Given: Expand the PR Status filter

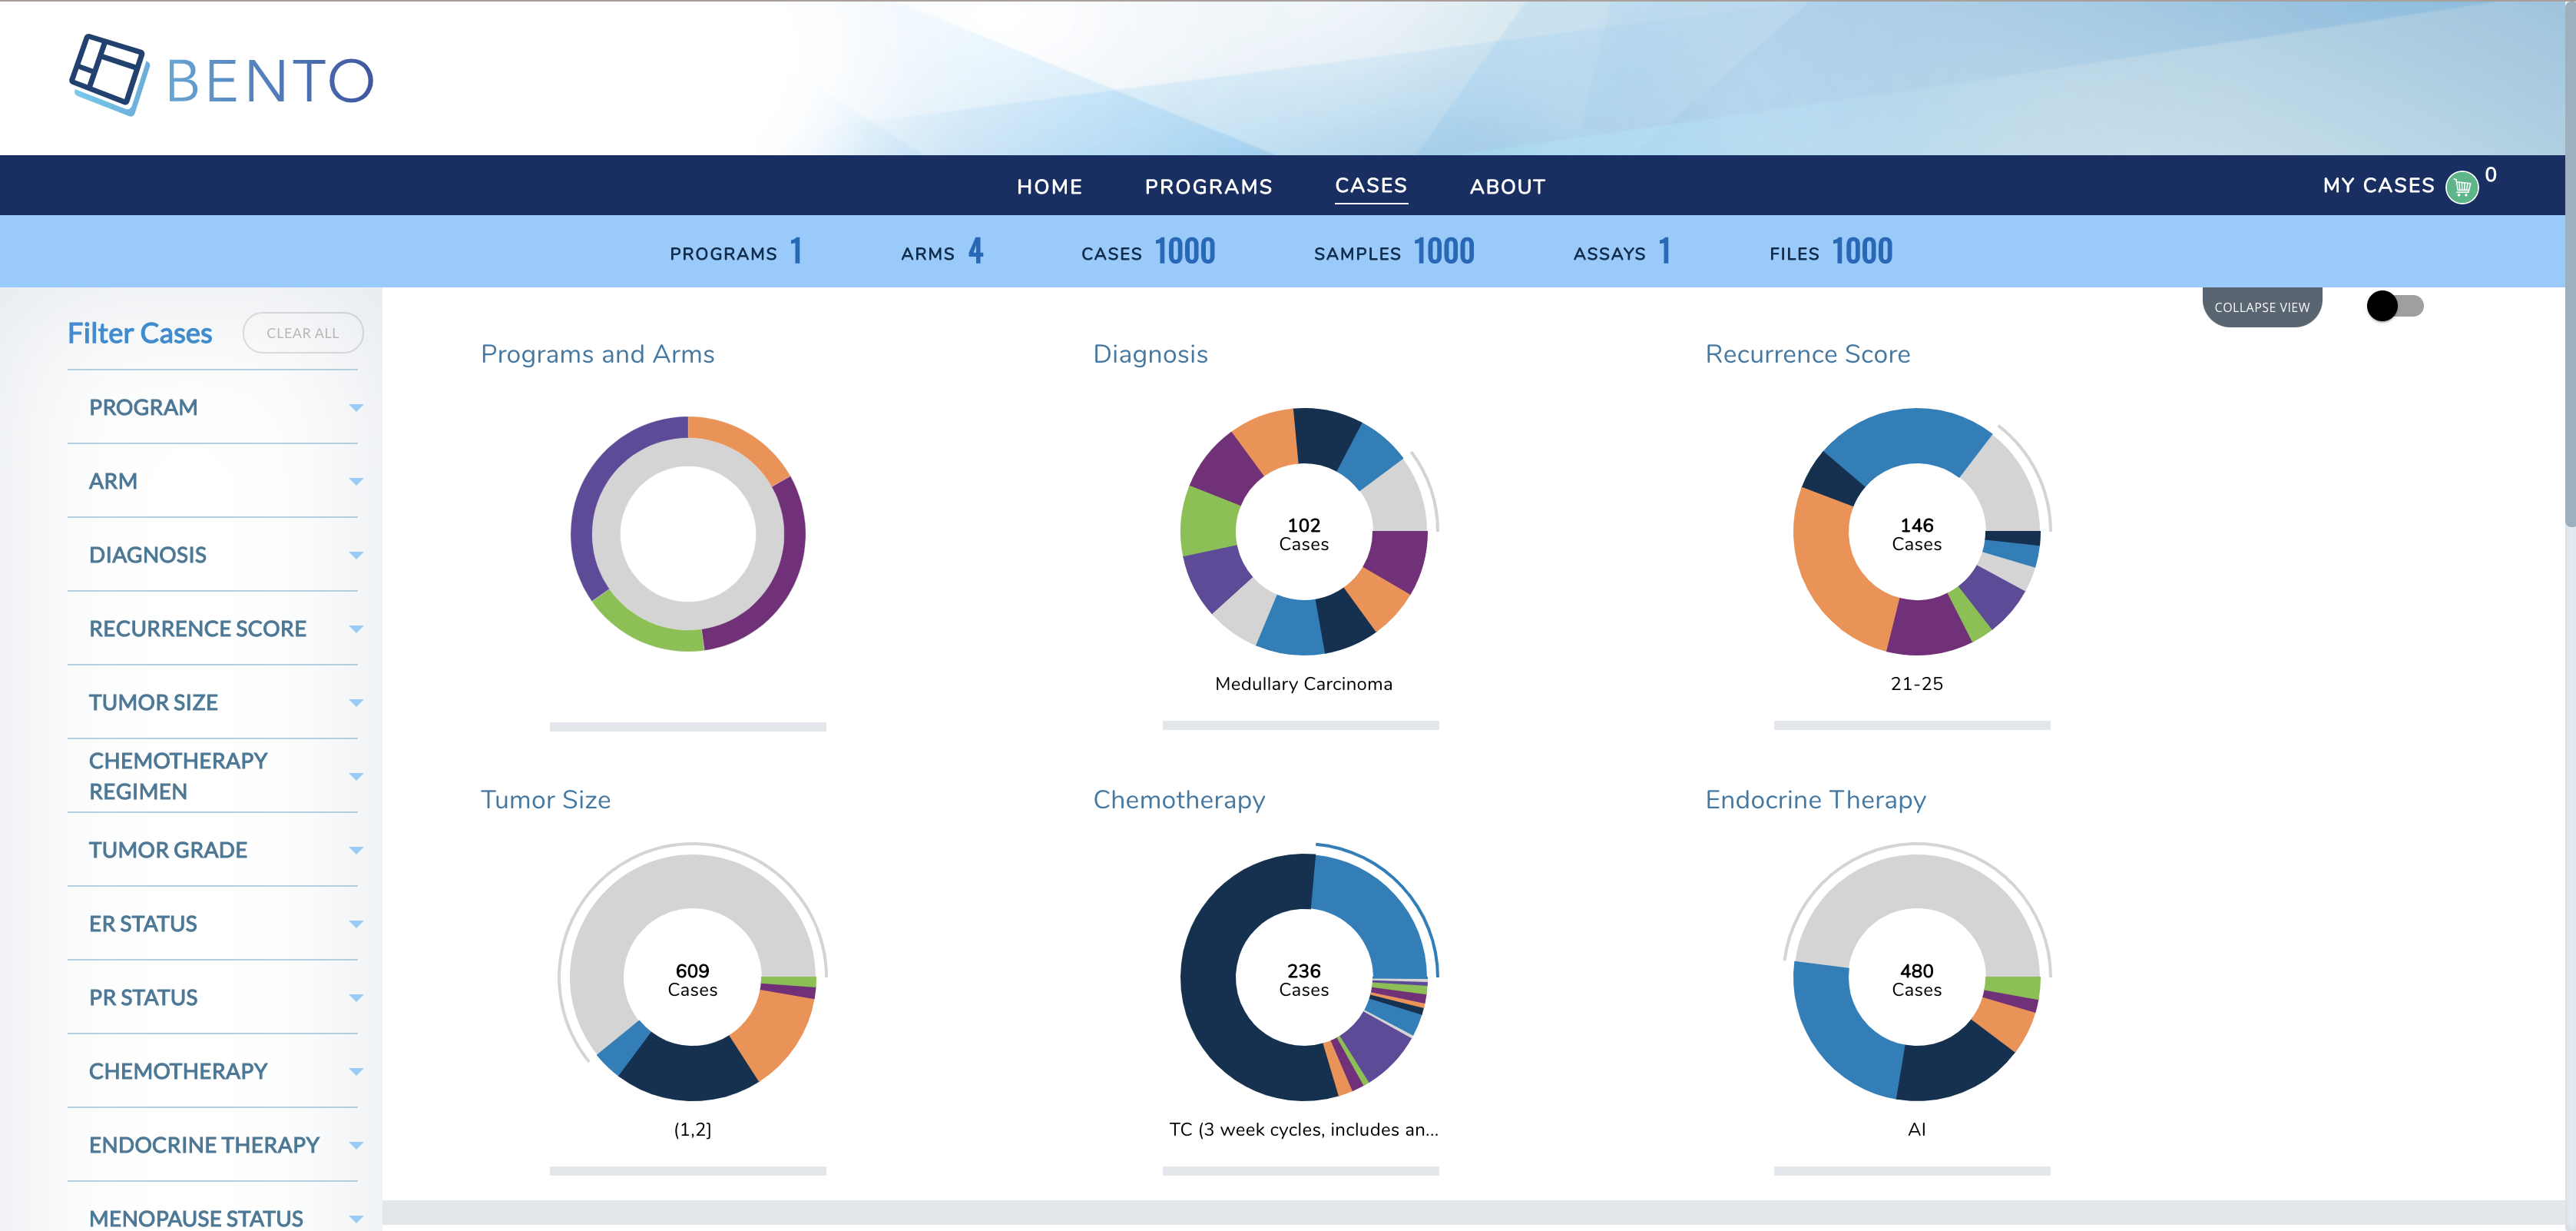Looking at the screenshot, I should point(213,998).
